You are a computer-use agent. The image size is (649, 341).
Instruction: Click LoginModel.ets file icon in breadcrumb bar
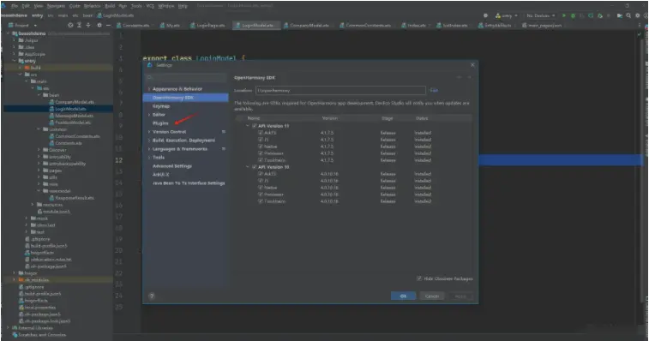(x=99, y=15)
